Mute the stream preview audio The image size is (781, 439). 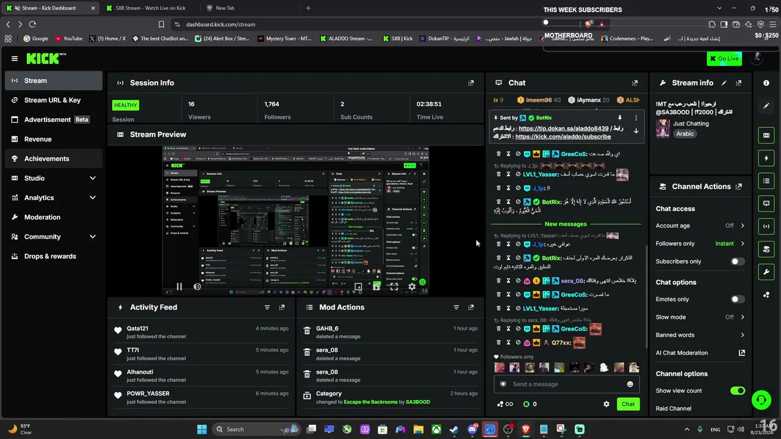(197, 287)
